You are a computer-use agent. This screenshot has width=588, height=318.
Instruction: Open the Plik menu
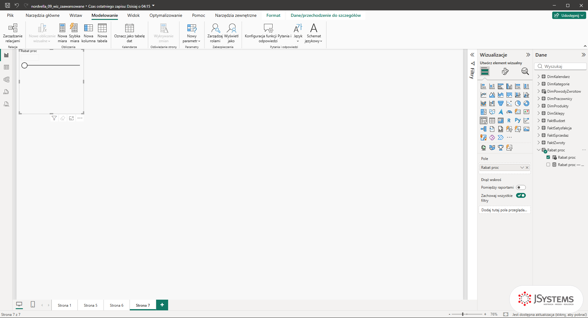[10, 15]
